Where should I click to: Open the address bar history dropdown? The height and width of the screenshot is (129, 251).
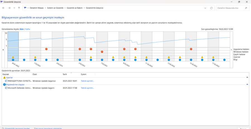tap(205, 8)
